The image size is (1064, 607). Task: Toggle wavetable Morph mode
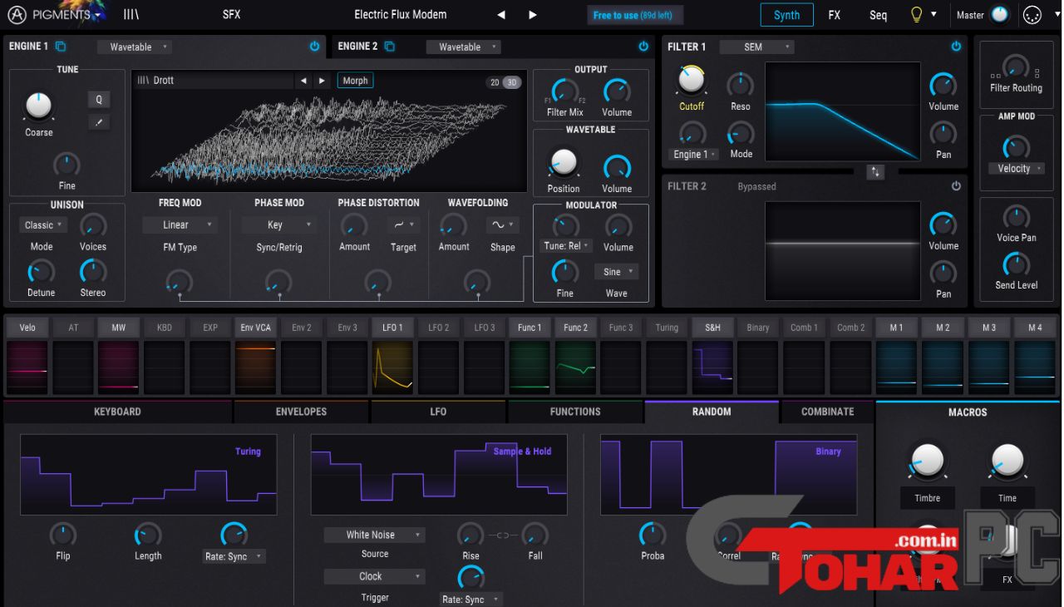355,81
